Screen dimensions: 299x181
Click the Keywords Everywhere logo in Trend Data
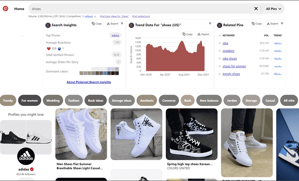coord(131,25)
